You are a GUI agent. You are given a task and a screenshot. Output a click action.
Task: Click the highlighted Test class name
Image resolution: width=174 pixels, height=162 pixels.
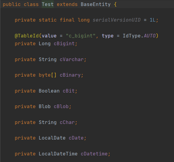(x=48, y=4)
